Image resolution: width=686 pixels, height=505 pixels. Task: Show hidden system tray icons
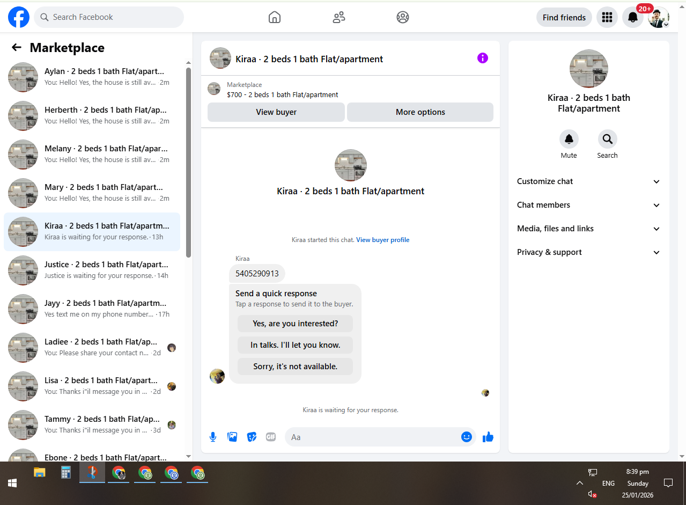coord(579,483)
